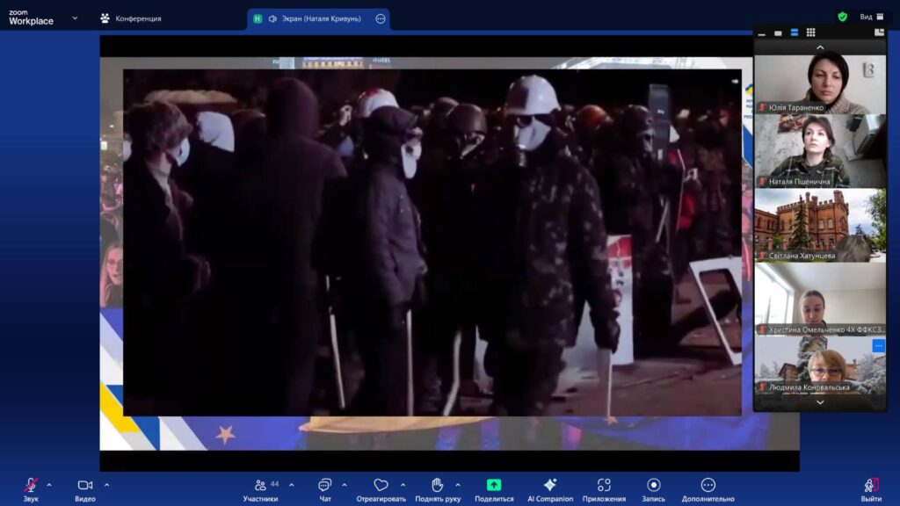Open the Участники participants panel
Image resolution: width=900 pixels, height=506 pixels.
[260, 485]
